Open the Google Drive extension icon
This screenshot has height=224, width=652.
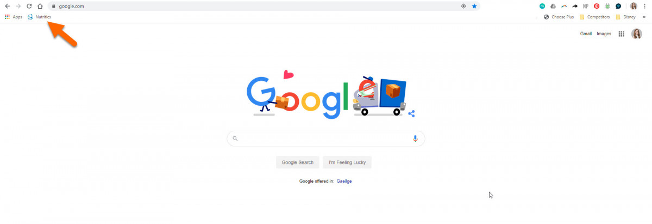tap(553, 6)
